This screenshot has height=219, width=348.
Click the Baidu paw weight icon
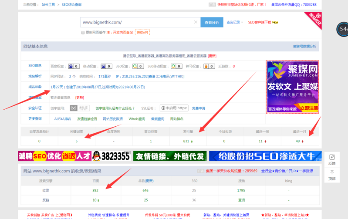click(71, 66)
